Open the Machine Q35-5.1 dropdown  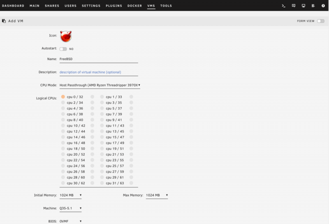point(70,208)
